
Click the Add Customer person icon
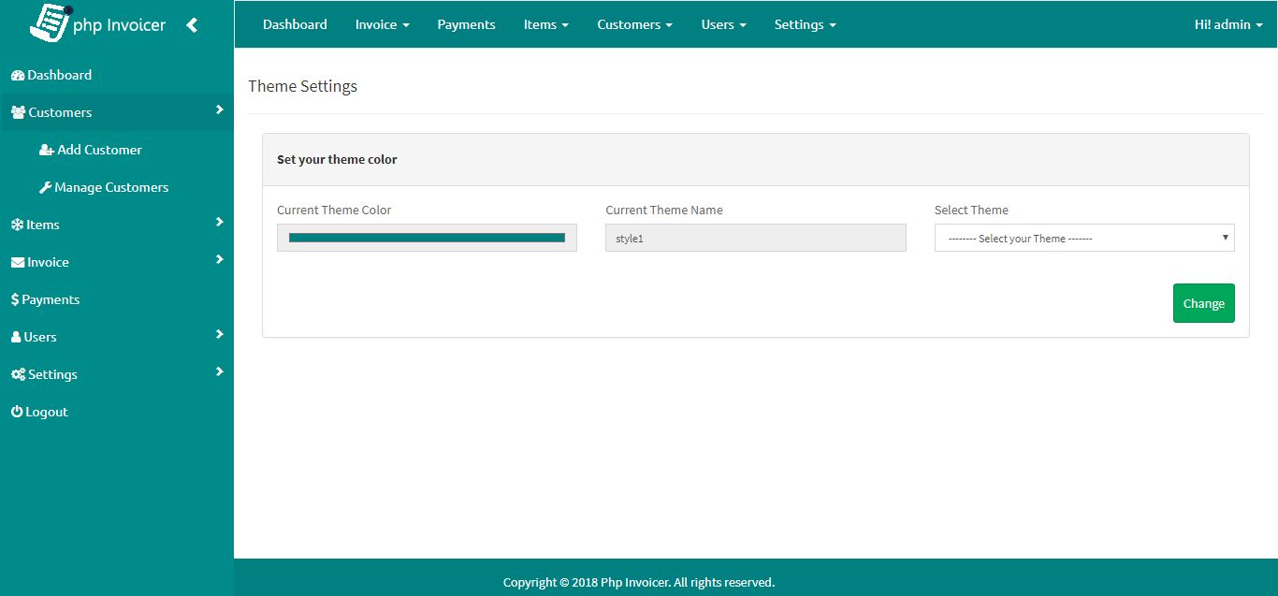click(x=46, y=150)
